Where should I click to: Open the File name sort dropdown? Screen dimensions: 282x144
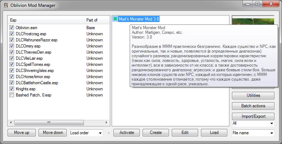tap(253, 133)
